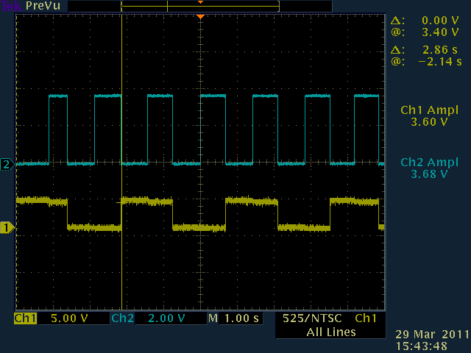Image resolution: width=471 pixels, height=353 pixels.
Task: Open the 2.00 V Ch2 scale setting
Action: (163, 318)
